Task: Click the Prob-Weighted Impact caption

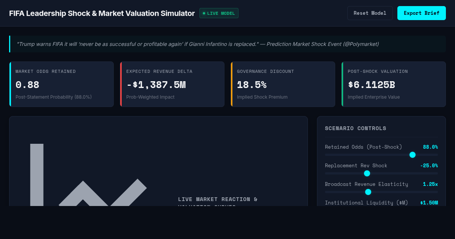Action: 150,97
